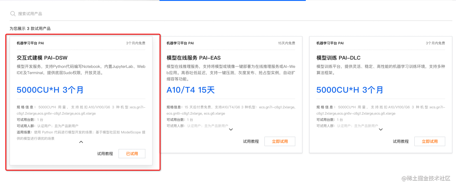The image size is (456, 187).
Task: Click 可试用台数 row on DLC card
Action: pyautogui.click(x=330, y=120)
